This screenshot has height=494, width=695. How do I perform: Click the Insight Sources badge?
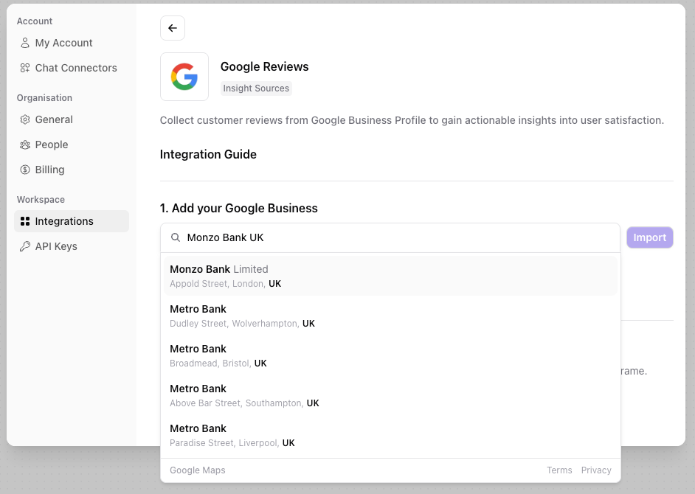[x=256, y=88]
